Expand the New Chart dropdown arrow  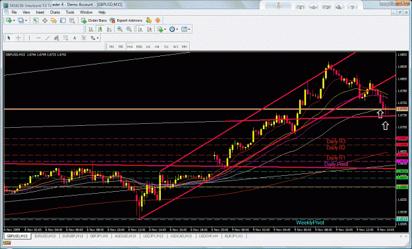(14, 20)
